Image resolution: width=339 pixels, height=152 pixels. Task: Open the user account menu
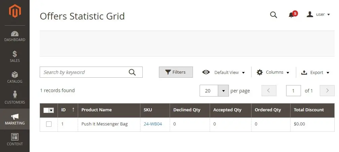coord(318,14)
